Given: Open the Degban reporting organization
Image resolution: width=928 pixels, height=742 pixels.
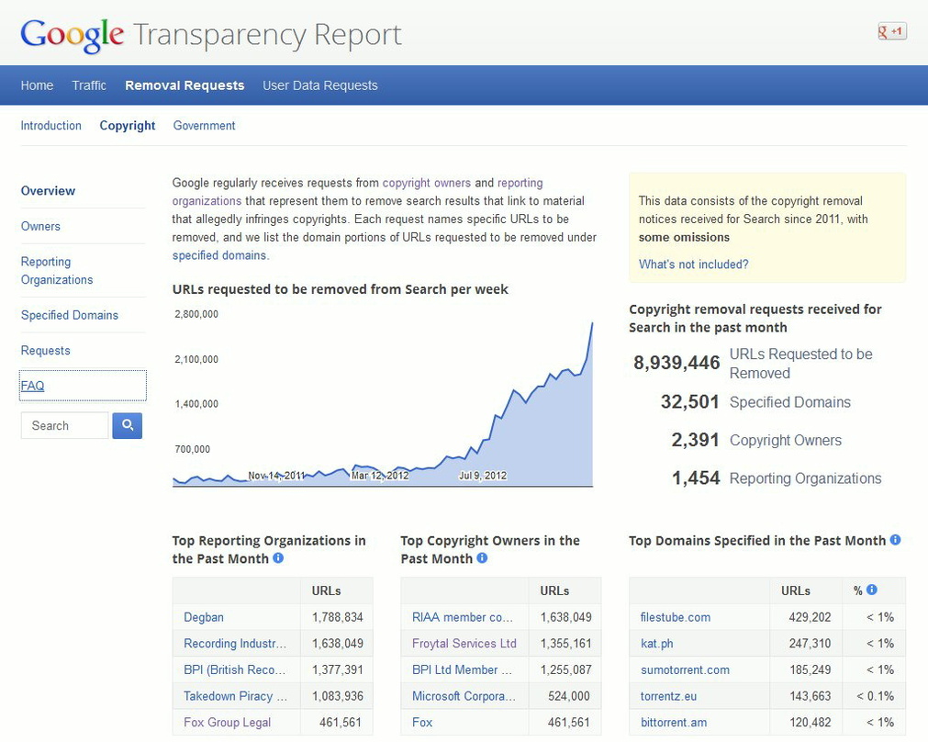Looking at the screenshot, I should (204, 617).
